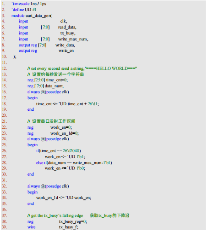The image size is (208, 233).
Task: Click reg [7:0] data_num declaration
Action: 45,86
